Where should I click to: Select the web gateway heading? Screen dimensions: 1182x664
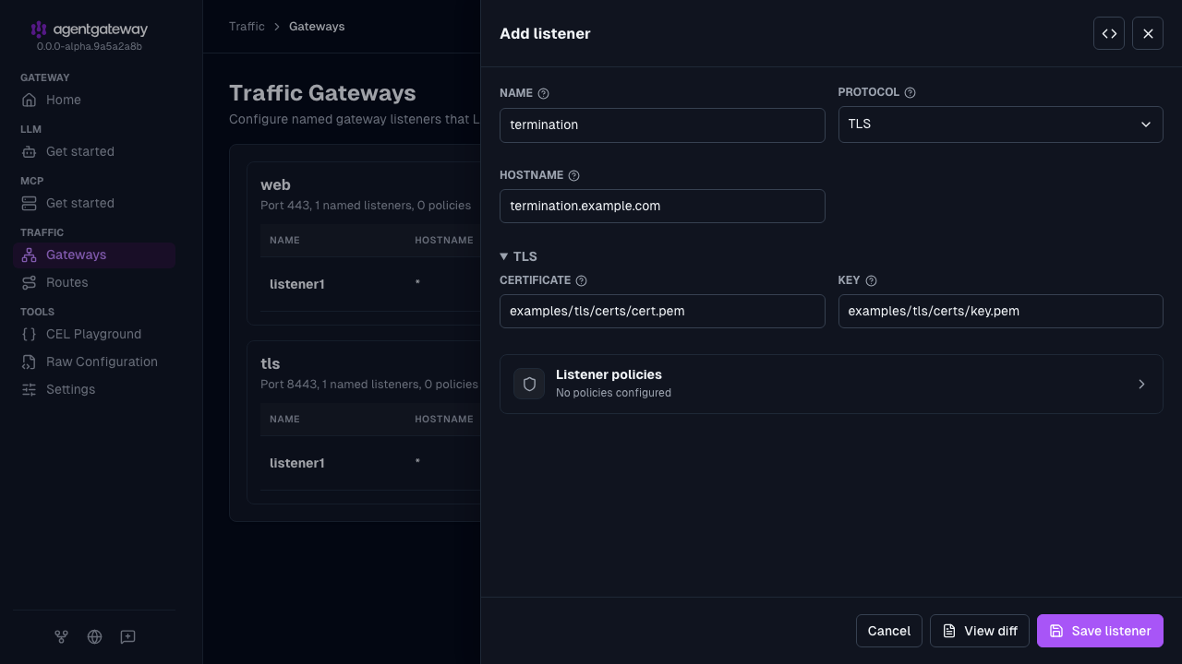point(276,184)
